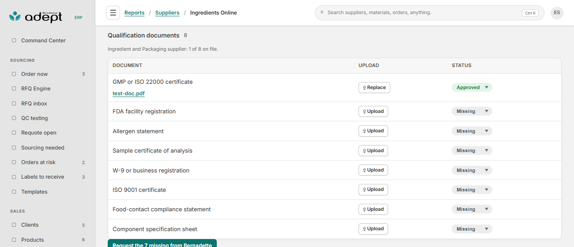
Task: Upload Food-contact compliance statement
Action: (373, 209)
